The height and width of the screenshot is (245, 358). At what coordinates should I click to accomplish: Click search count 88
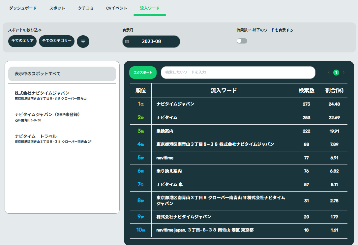(x=306, y=144)
